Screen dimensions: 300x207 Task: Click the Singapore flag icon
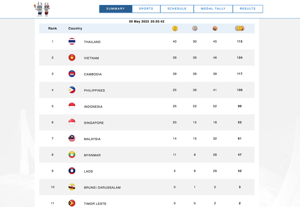(72, 123)
